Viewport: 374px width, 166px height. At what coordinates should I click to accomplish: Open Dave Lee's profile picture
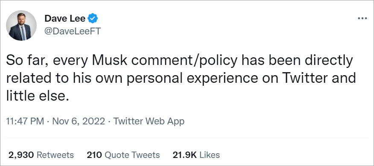pyautogui.click(x=21, y=25)
